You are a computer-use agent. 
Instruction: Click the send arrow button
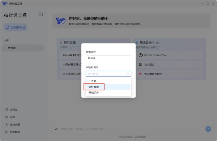click(x=208, y=129)
